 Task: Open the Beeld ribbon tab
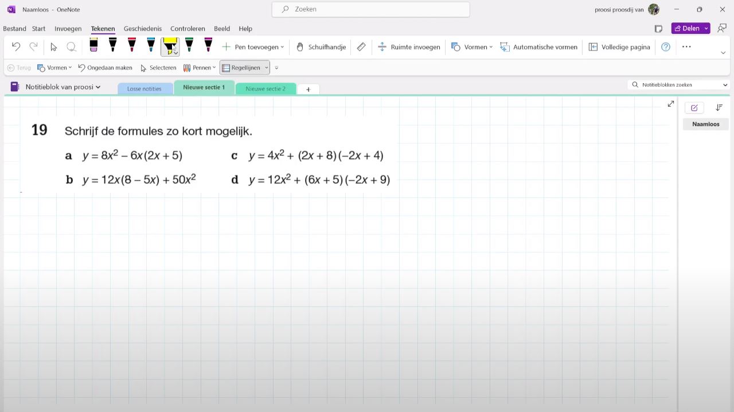(x=222, y=29)
